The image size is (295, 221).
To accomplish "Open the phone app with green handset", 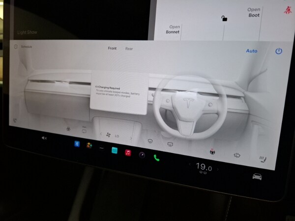I will tap(157, 158).
